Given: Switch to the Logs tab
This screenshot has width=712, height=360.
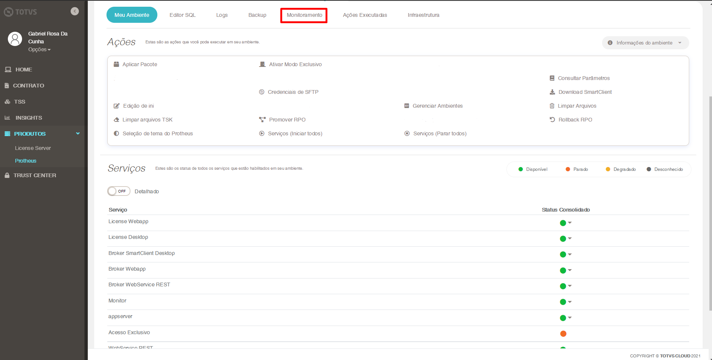Looking at the screenshot, I should coord(222,15).
